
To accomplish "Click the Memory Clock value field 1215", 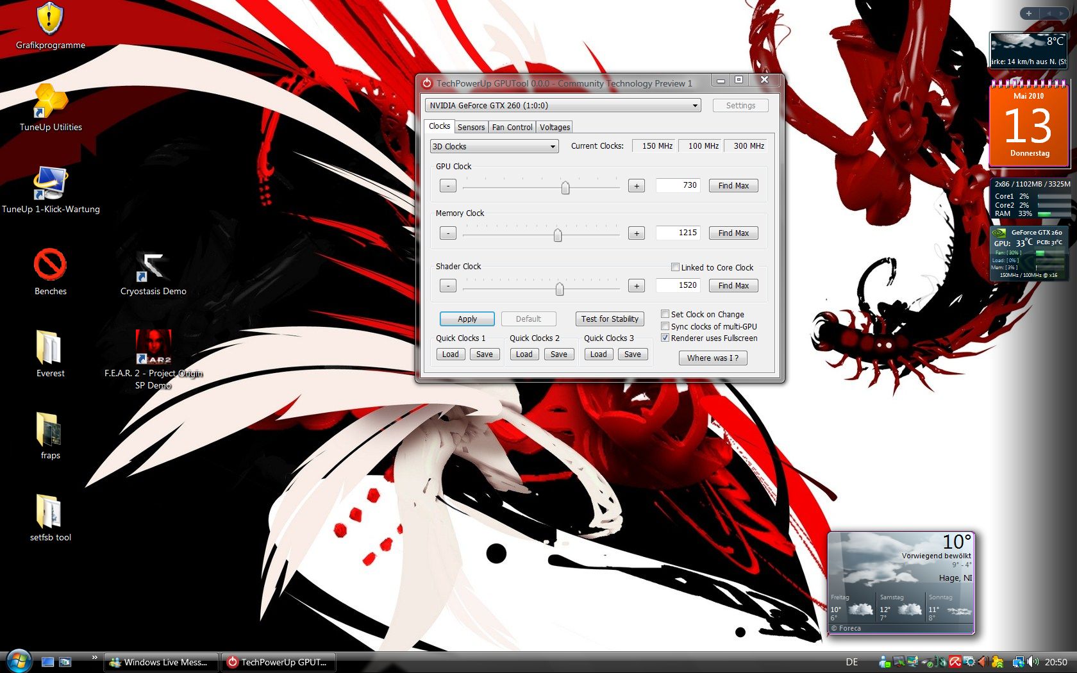I will point(678,233).
